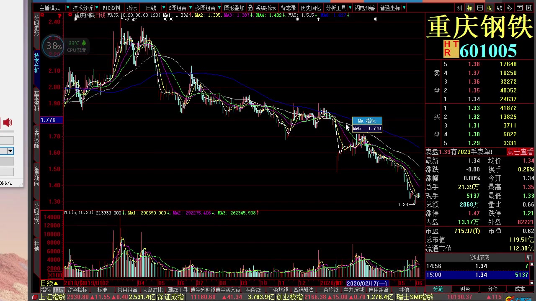Open the 2图组合 layout

click(x=178, y=8)
